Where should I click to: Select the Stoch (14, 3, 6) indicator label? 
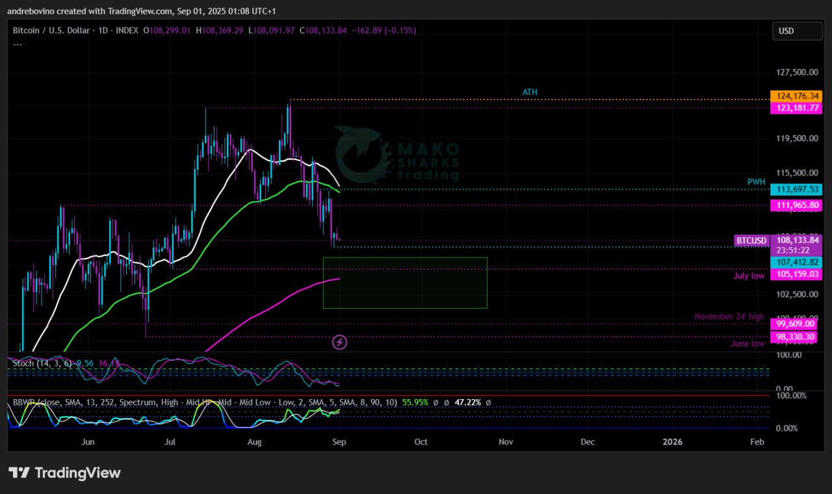[x=42, y=364]
